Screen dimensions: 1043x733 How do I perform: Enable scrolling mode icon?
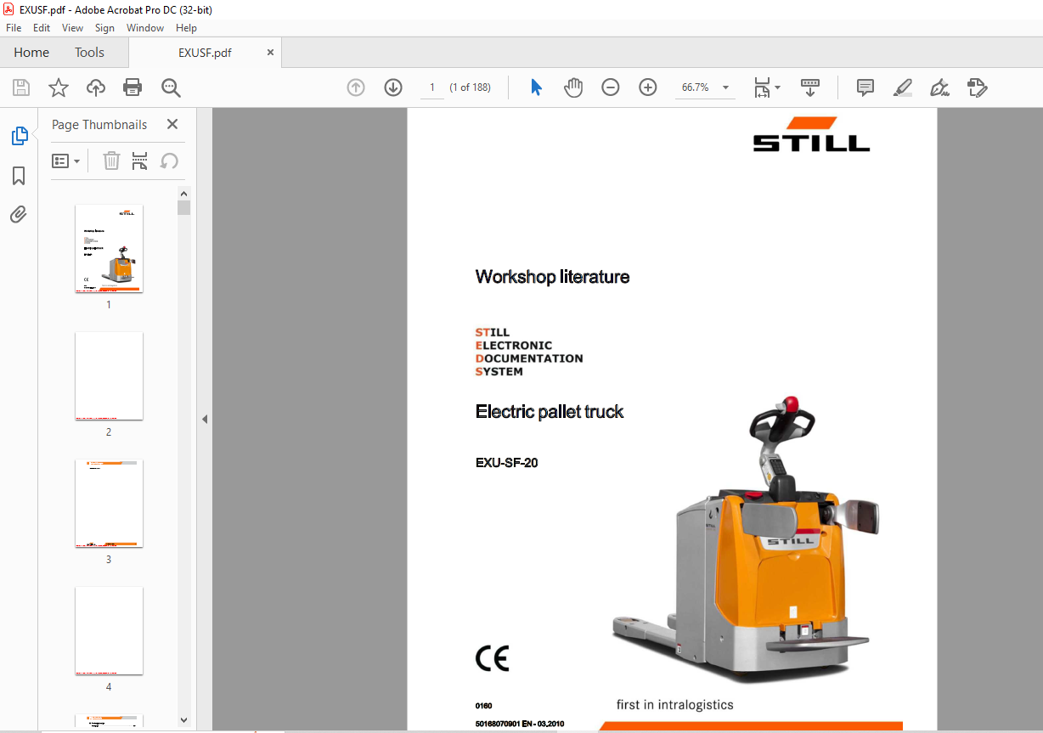pos(810,87)
